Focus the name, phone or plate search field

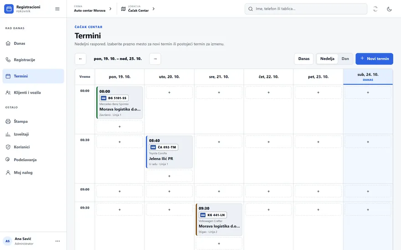tap(306, 9)
